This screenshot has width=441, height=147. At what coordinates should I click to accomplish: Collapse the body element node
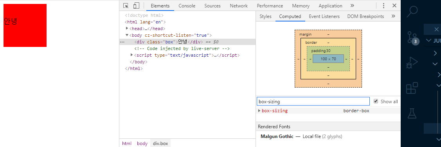pyautogui.click(x=127, y=35)
